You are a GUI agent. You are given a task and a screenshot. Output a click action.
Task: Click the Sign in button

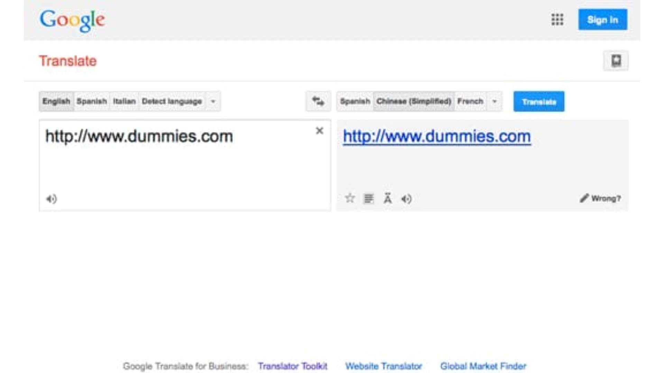[x=602, y=20]
